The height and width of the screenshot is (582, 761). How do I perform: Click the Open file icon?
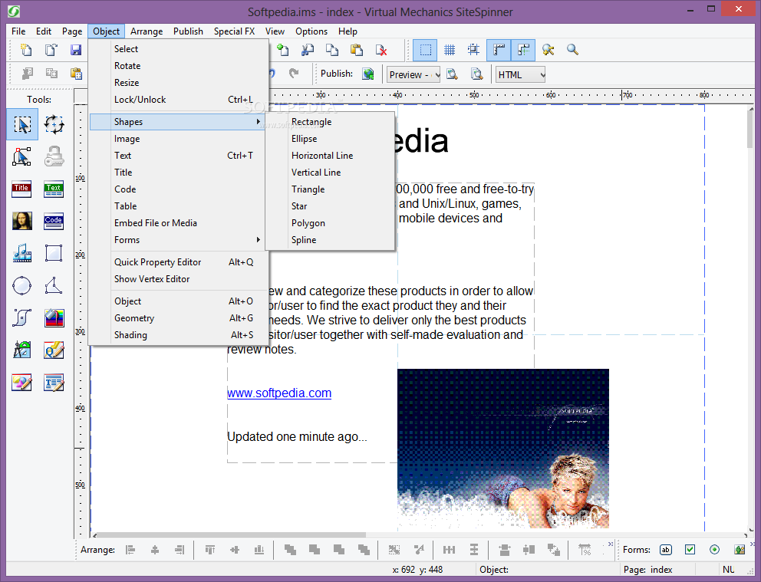51,50
